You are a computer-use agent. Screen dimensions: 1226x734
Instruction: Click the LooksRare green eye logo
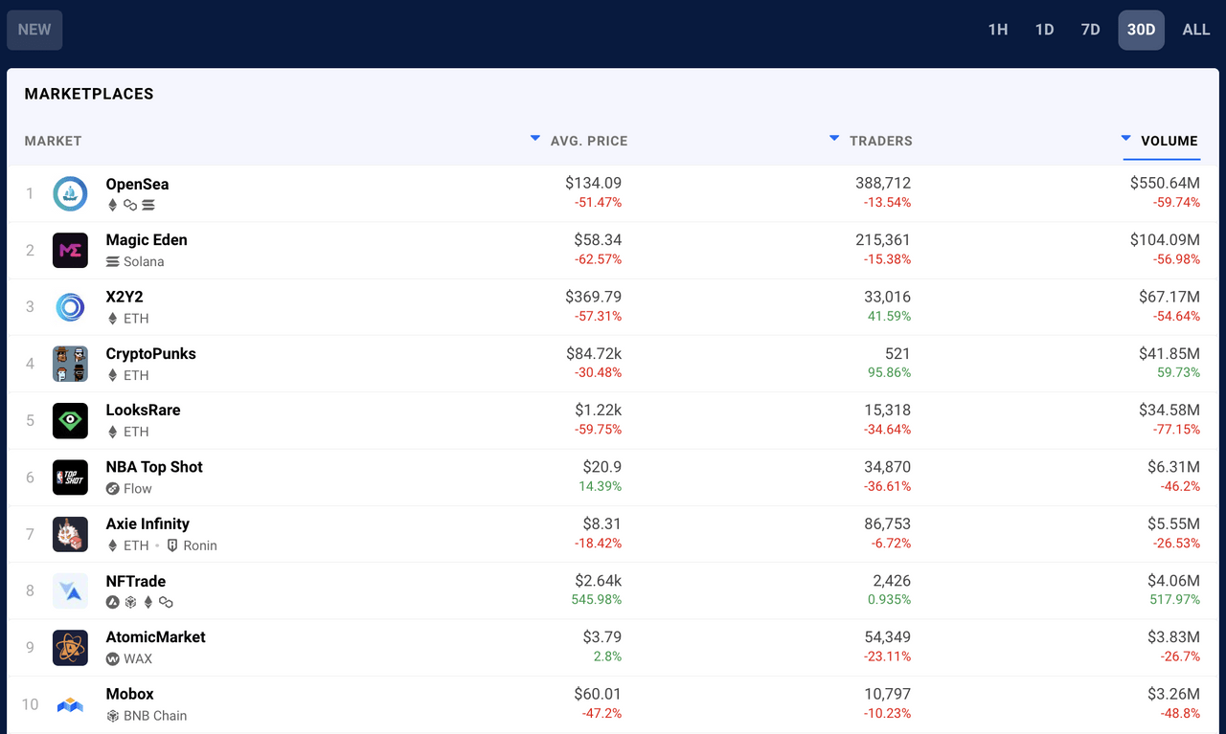tap(70, 420)
